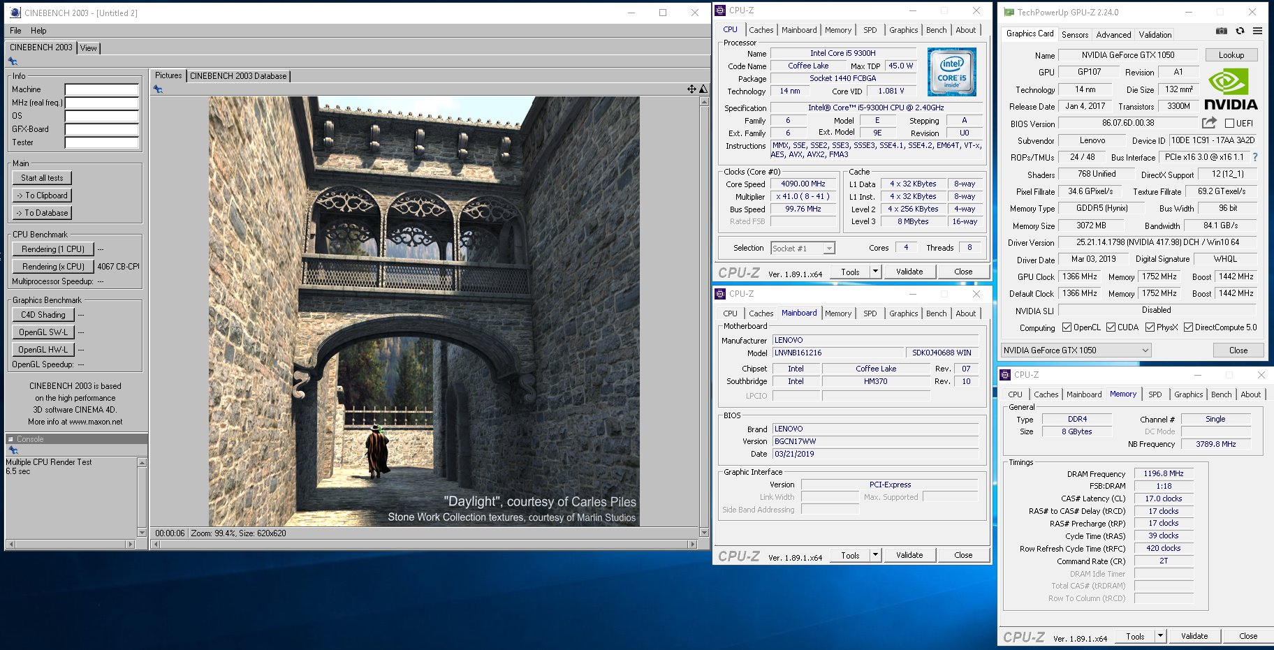Click the picture's horizontal scrollbar right arrow

pos(693,544)
